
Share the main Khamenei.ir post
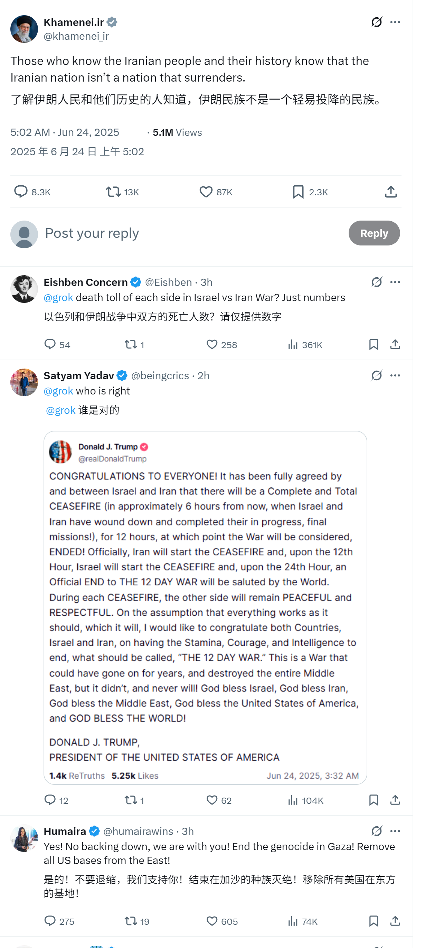pyautogui.click(x=391, y=192)
